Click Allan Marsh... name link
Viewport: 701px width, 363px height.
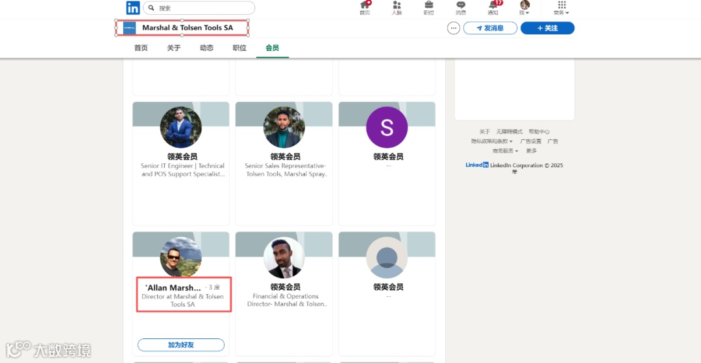coord(173,288)
